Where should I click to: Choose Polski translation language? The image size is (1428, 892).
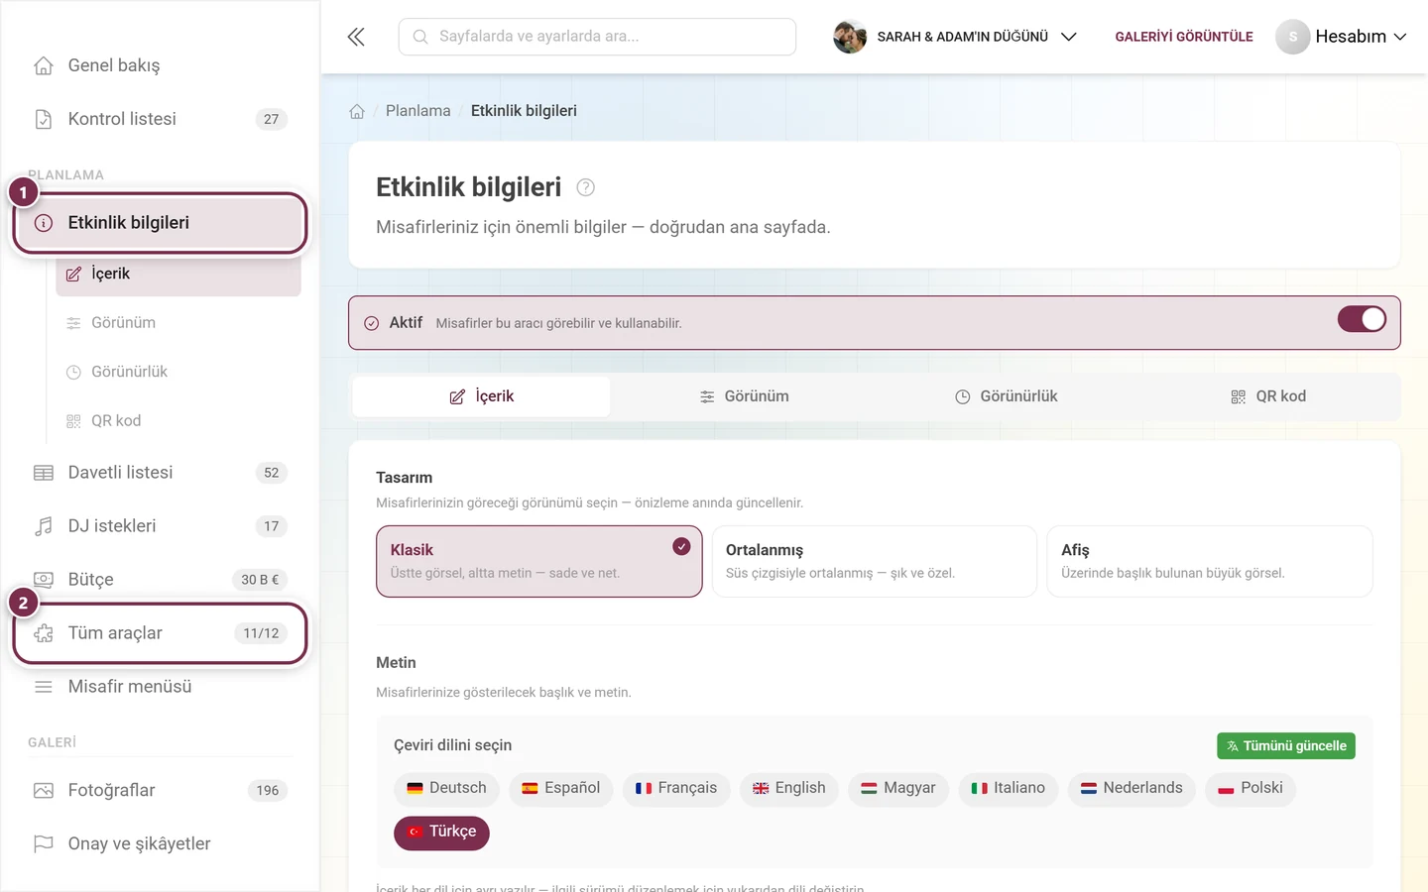click(1250, 789)
